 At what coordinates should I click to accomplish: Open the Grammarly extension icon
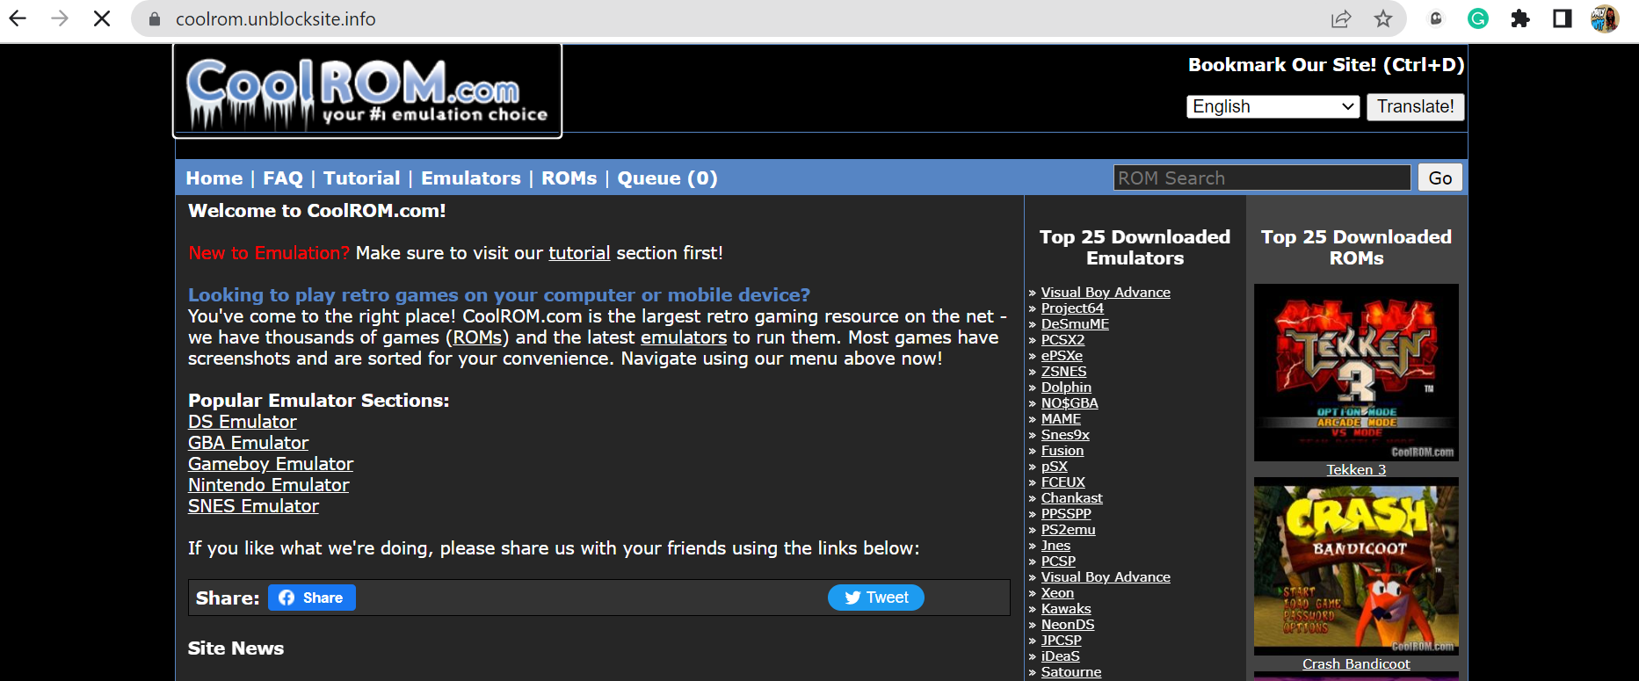pyautogui.click(x=1478, y=18)
